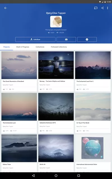Open the cast screen icon

click(96, 8)
